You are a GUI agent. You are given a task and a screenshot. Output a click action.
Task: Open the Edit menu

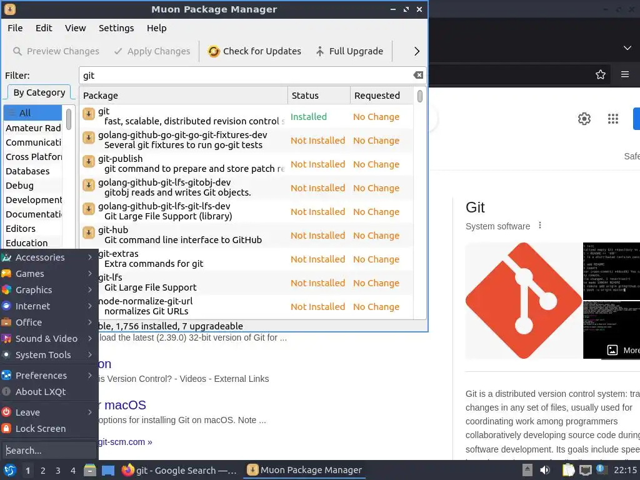point(44,28)
